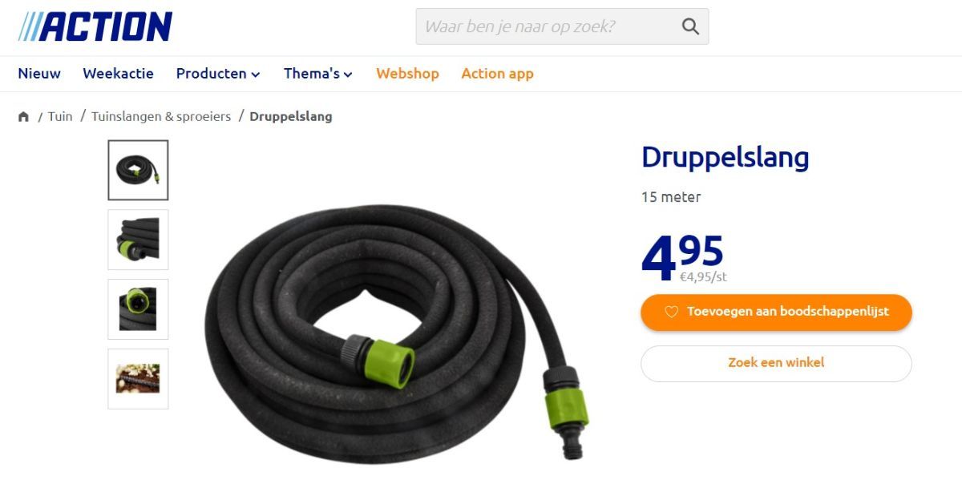
Task: Click Tuinslangen & sproeiers breadcrumb
Action: coord(161,116)
